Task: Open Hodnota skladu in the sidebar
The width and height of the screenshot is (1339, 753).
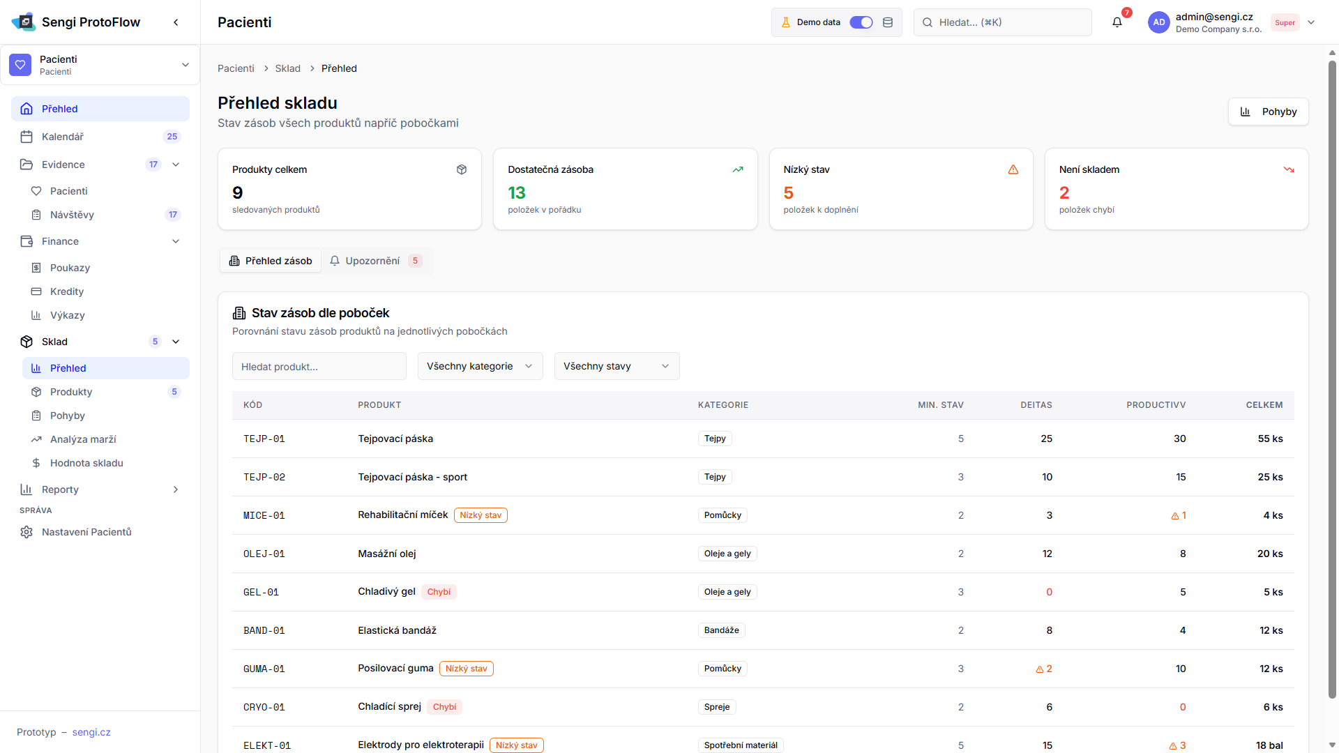Action: tap(86, 463)
